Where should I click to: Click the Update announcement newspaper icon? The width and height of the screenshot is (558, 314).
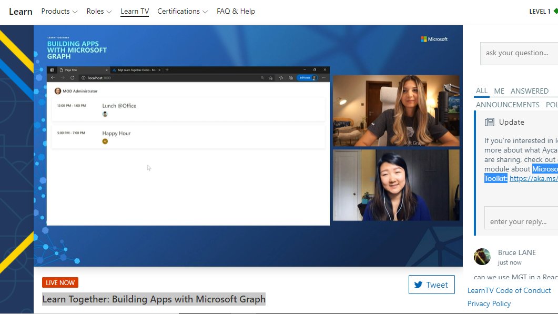[x=489, y=122]
